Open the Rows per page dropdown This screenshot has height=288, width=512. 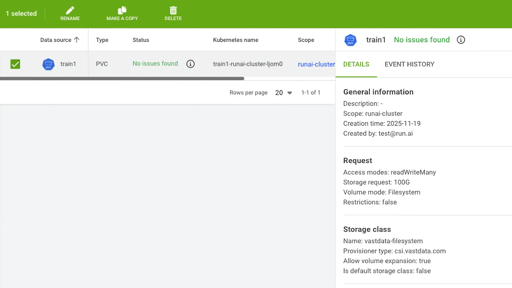(x=284, y=93)
